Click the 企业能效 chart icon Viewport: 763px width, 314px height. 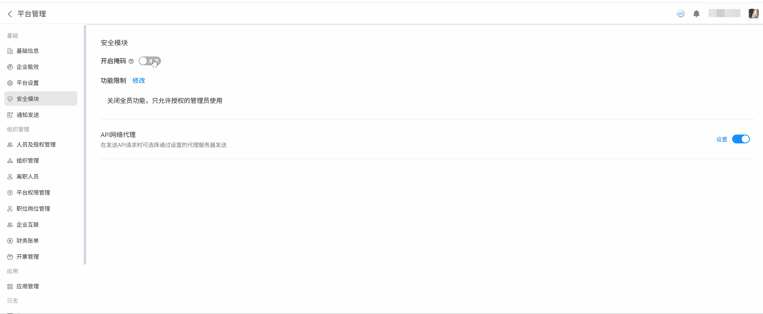(x=10, y=67)
